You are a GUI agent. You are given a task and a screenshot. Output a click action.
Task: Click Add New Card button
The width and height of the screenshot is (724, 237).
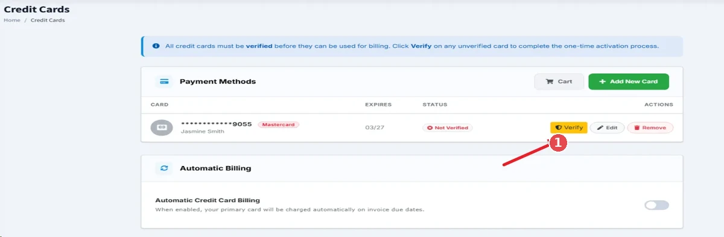pos(629,81)
